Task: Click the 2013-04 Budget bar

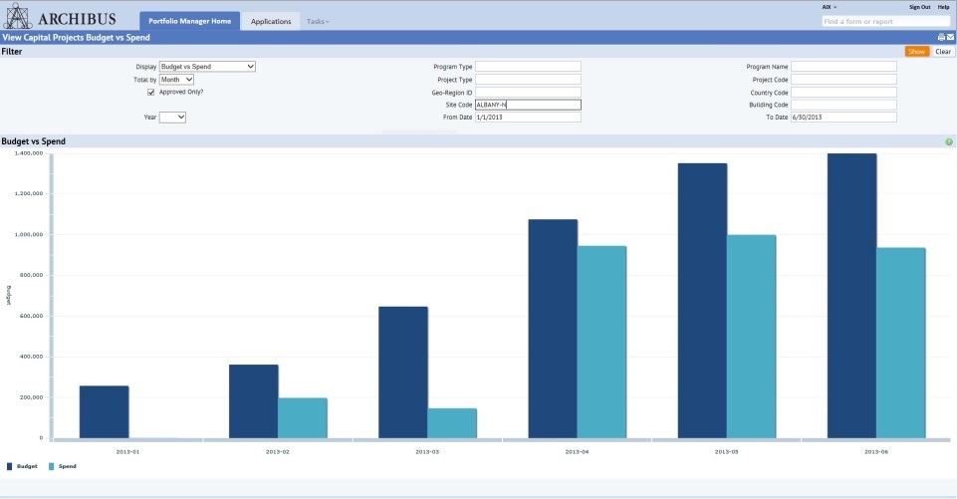Action: [x=553, y=330]
